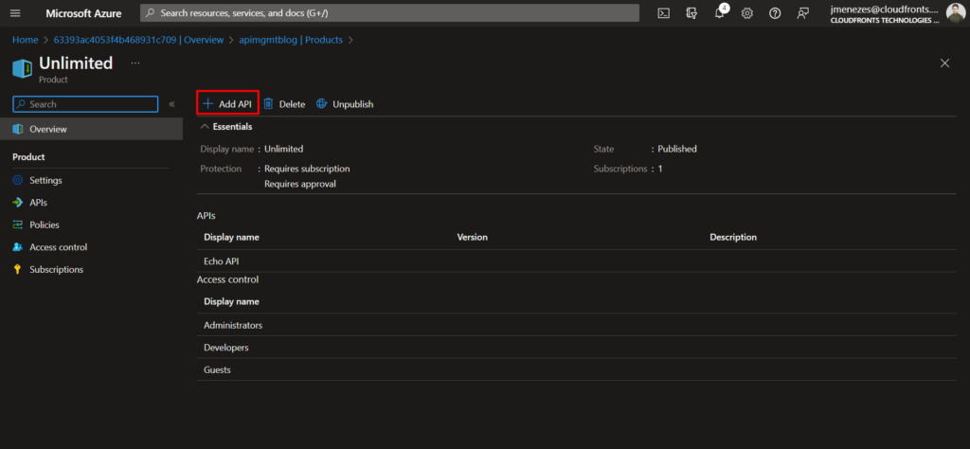Close the Unlimited product blade
This screenshot has height=449, width=970.
click(944, 63)
